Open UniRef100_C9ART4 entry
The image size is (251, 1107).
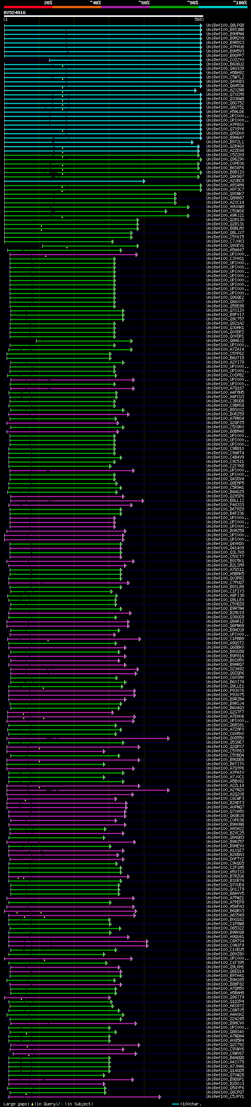point(225,453)
